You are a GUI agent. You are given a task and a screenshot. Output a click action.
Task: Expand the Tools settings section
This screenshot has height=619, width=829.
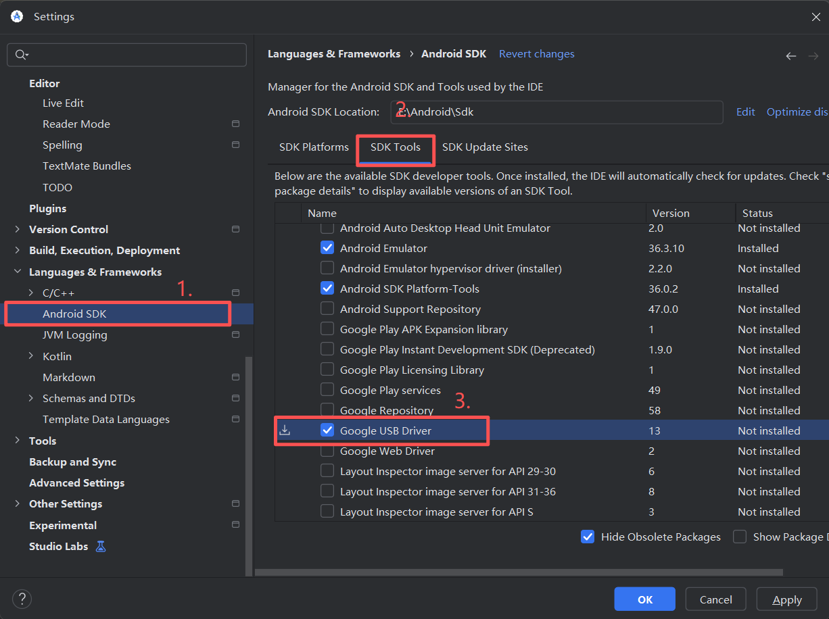point(17,441)
